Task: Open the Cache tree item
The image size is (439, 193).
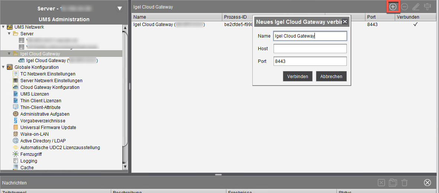Action: (27, 167)
